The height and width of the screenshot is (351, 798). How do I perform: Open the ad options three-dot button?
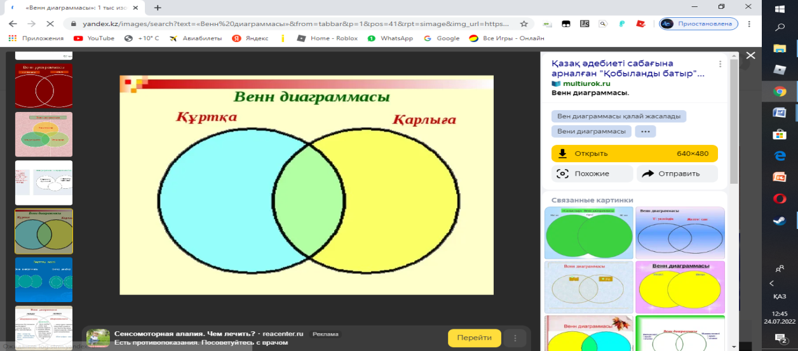click(515, 338)
